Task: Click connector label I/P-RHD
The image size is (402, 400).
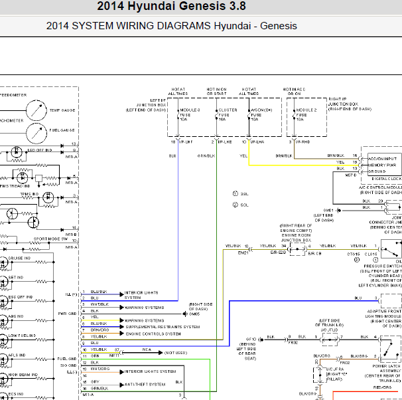Action: click(x=302, y=142)
